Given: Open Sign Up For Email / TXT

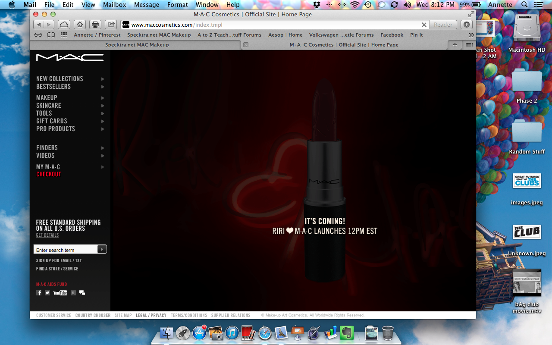Looking at the screenshot, I should 59,260.
